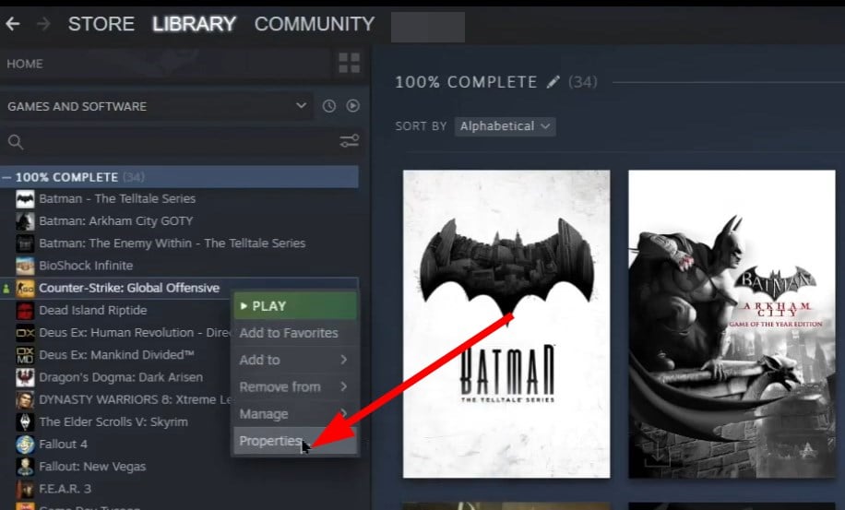
Task: Select Dragon's Dogma: Dark Arisen
Action: 121,377
